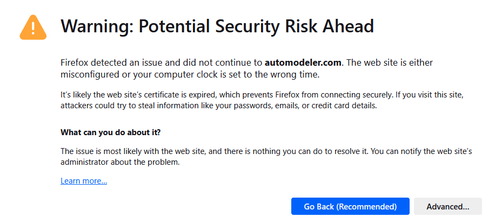Click the 'What can you do about it?' subheading
This screenshot has height=224, width=495.
click(110, 132)
